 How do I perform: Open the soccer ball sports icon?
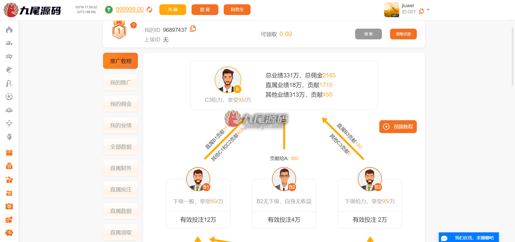[x=9, y=97]
